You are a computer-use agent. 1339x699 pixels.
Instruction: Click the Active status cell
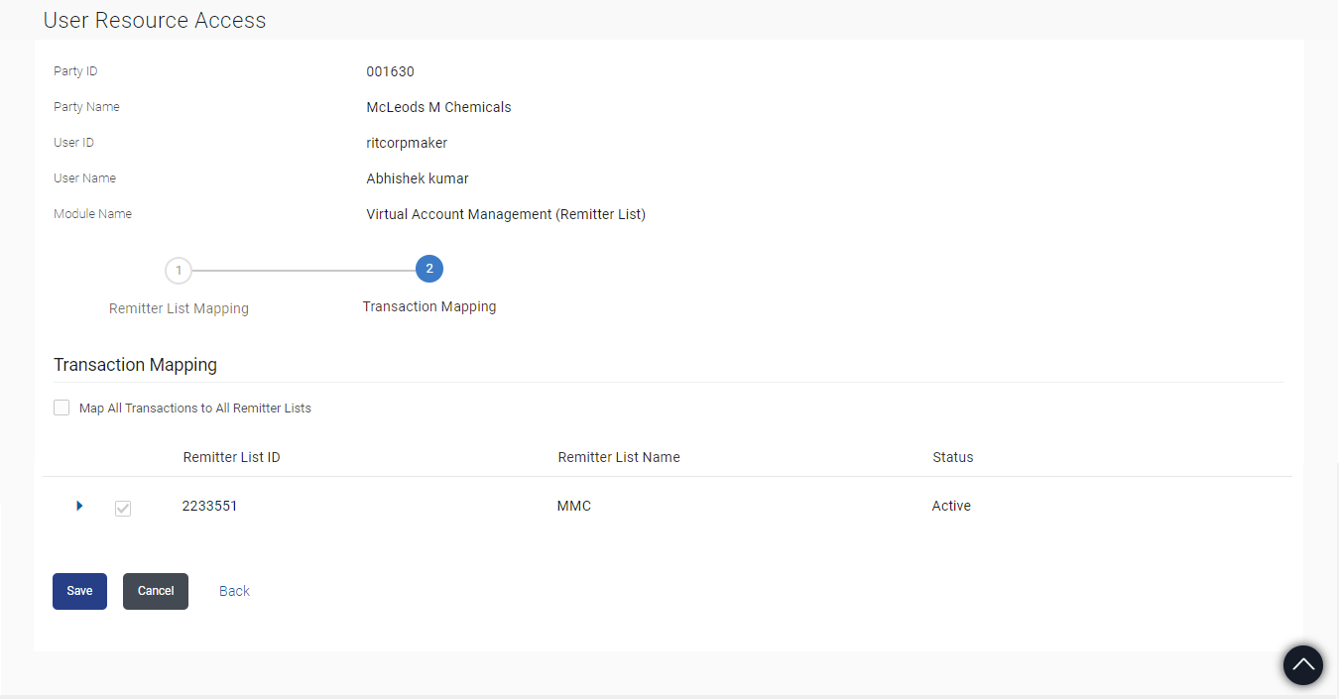(951, 506)
